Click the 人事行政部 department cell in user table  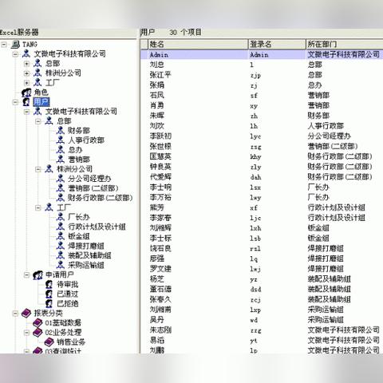(326, 126)
